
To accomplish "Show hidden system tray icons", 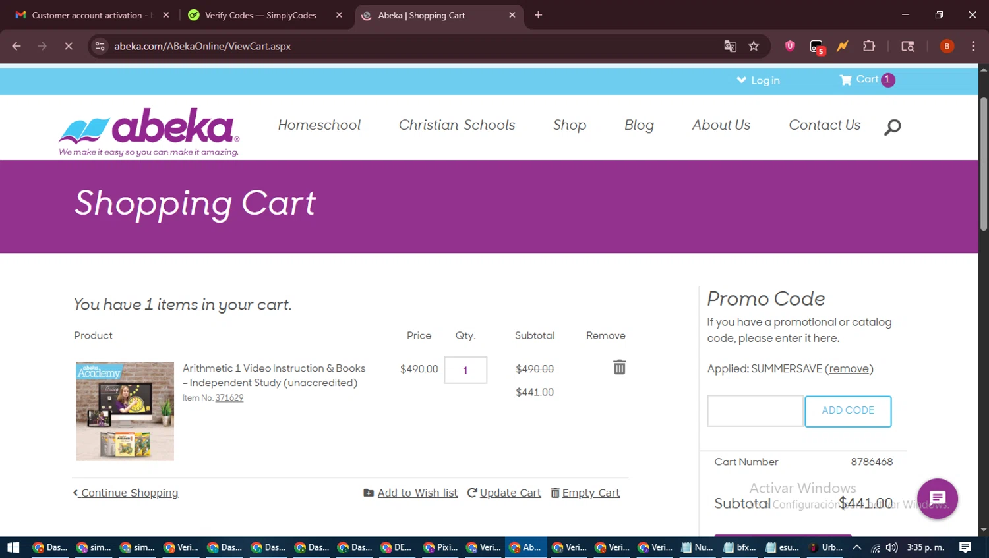I will tap(857, 547).
